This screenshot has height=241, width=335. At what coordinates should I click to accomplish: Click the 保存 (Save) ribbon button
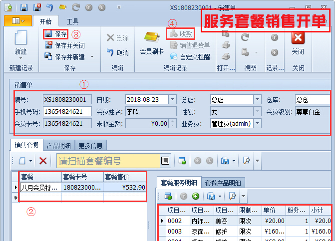(56, 34)
